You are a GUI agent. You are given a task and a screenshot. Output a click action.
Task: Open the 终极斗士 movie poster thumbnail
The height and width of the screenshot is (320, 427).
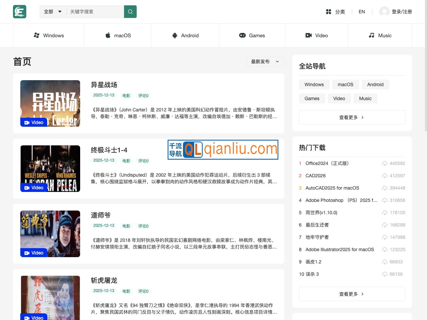click(x=50, y=168)
